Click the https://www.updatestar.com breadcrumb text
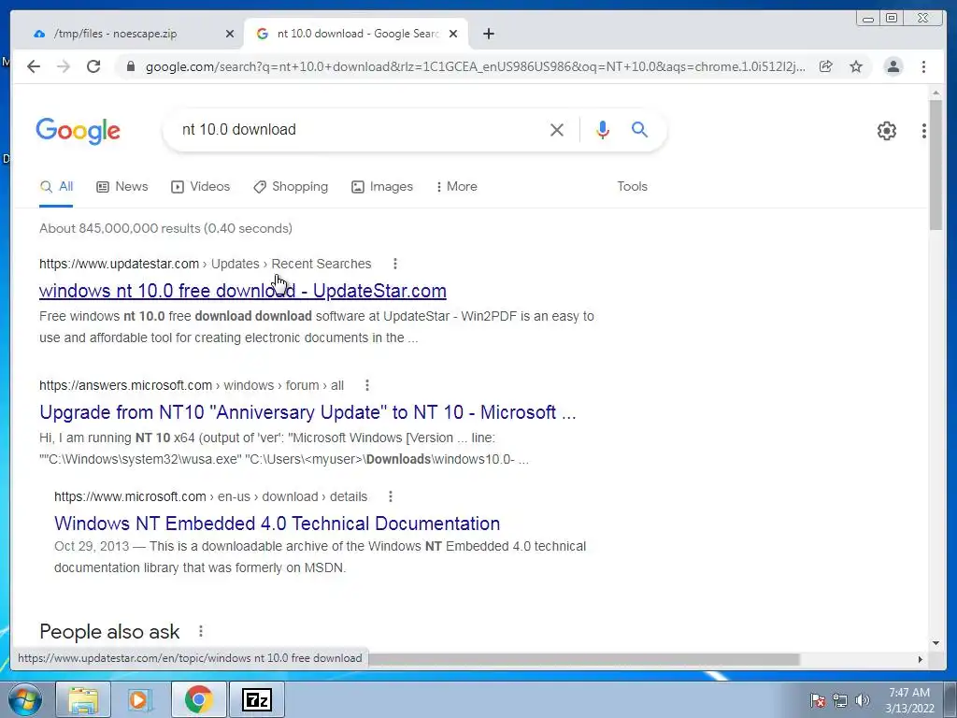Screen dimensions: 957x718 119,264
